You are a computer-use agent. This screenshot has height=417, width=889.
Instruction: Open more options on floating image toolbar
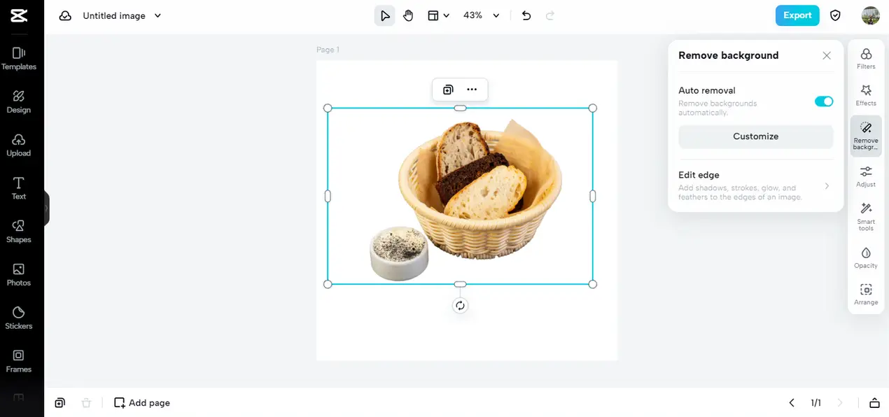472,90
